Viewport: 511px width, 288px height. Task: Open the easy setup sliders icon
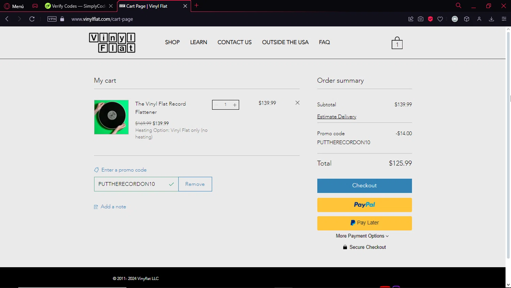[x=504, y=19]
